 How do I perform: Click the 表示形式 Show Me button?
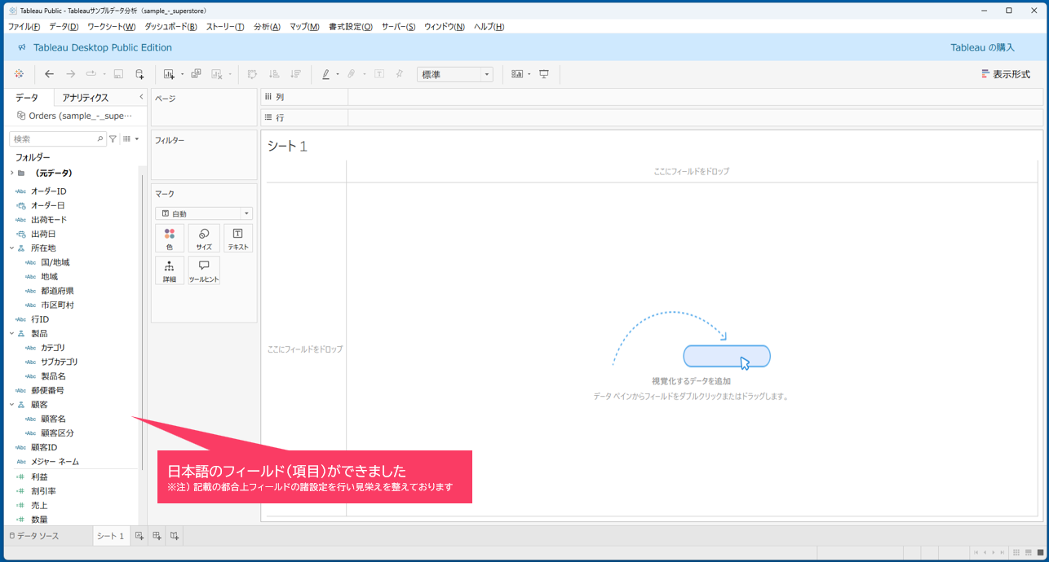pos(1005,74)
